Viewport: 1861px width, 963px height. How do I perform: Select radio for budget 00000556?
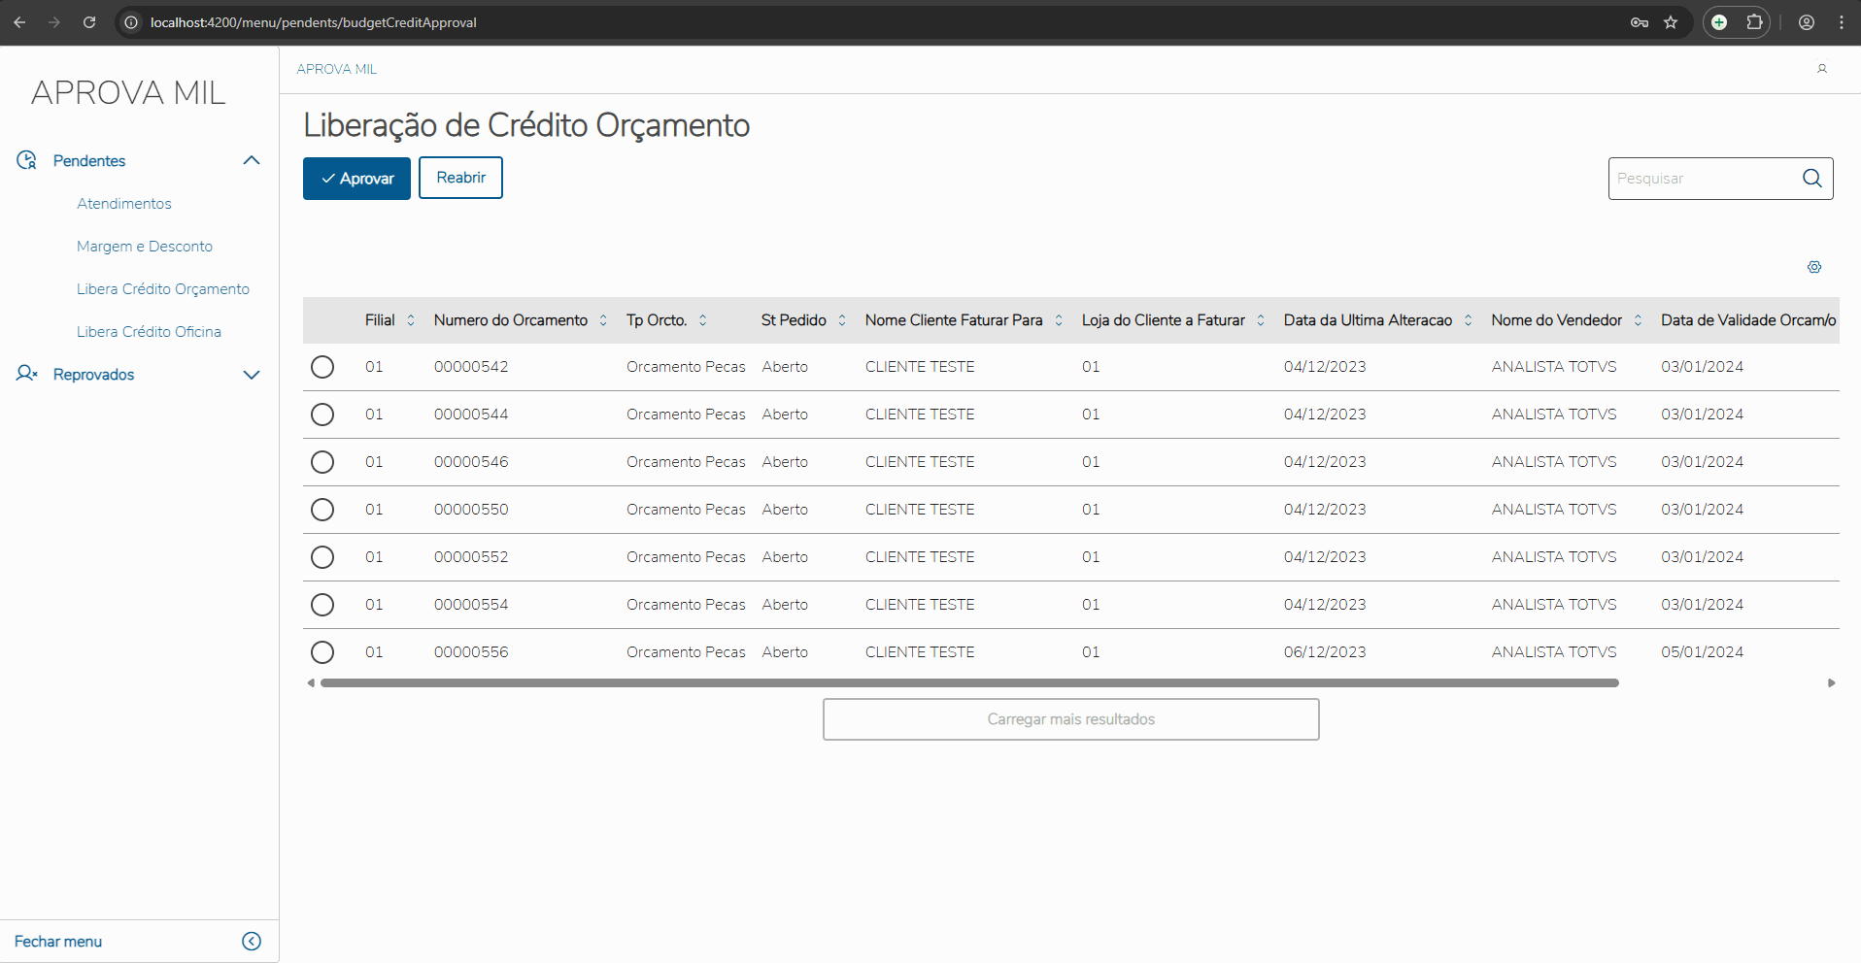click(322, 652)
